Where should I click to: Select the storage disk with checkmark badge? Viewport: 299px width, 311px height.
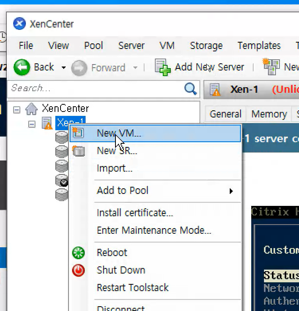[x=62, y=180]
